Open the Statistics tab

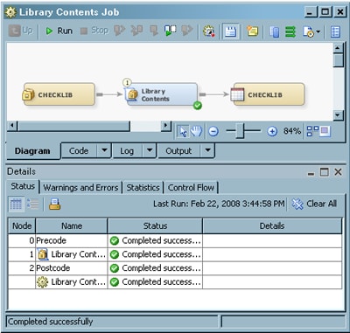(143, 187)
